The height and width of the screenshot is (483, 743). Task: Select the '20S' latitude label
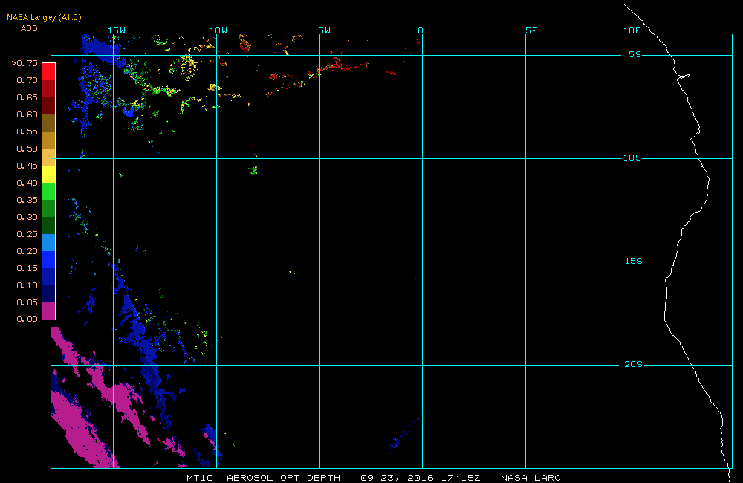[634, 365]
